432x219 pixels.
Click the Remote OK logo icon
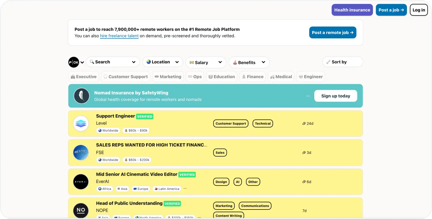[x=74, y=62]
